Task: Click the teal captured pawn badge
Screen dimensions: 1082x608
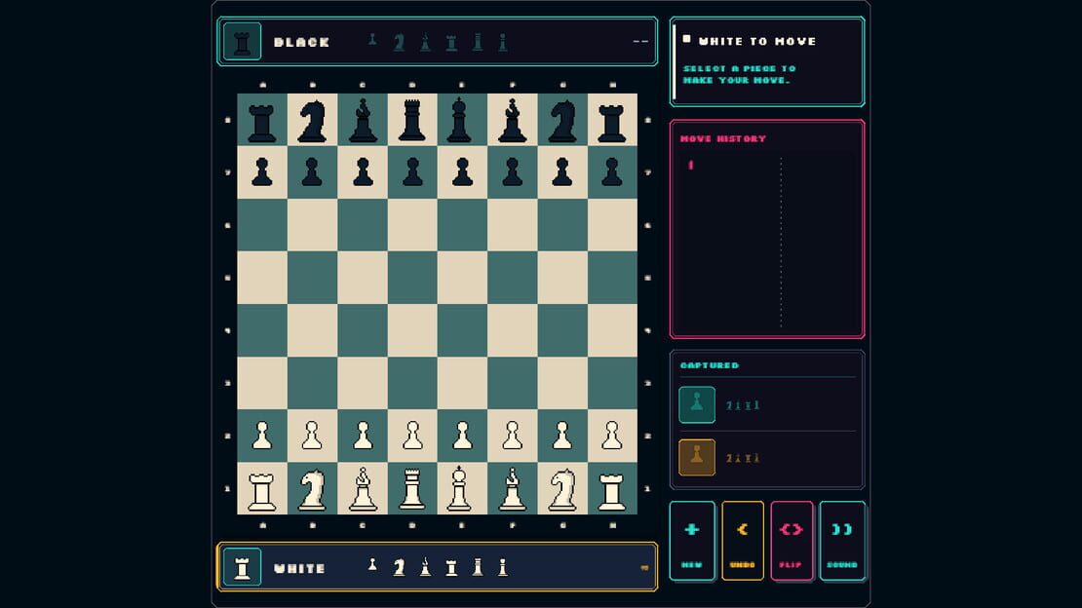Action: click(696, 404)
